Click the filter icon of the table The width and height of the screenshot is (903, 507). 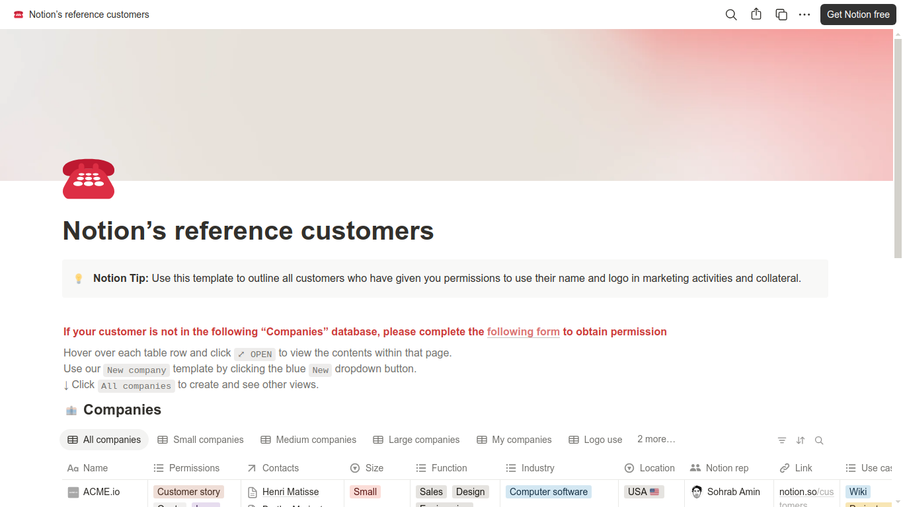tap(782, 440)
